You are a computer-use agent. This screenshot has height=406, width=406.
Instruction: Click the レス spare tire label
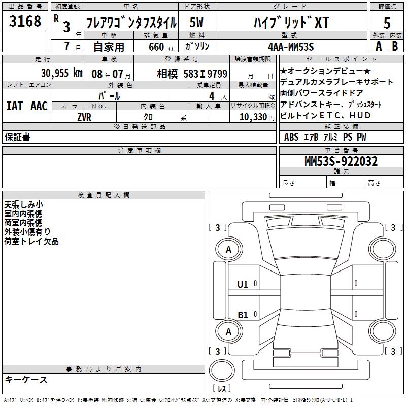pyautogui.click(x=222, y=388)
